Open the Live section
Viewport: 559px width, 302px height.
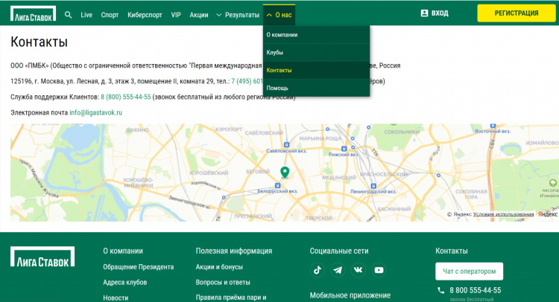(86, 15)
